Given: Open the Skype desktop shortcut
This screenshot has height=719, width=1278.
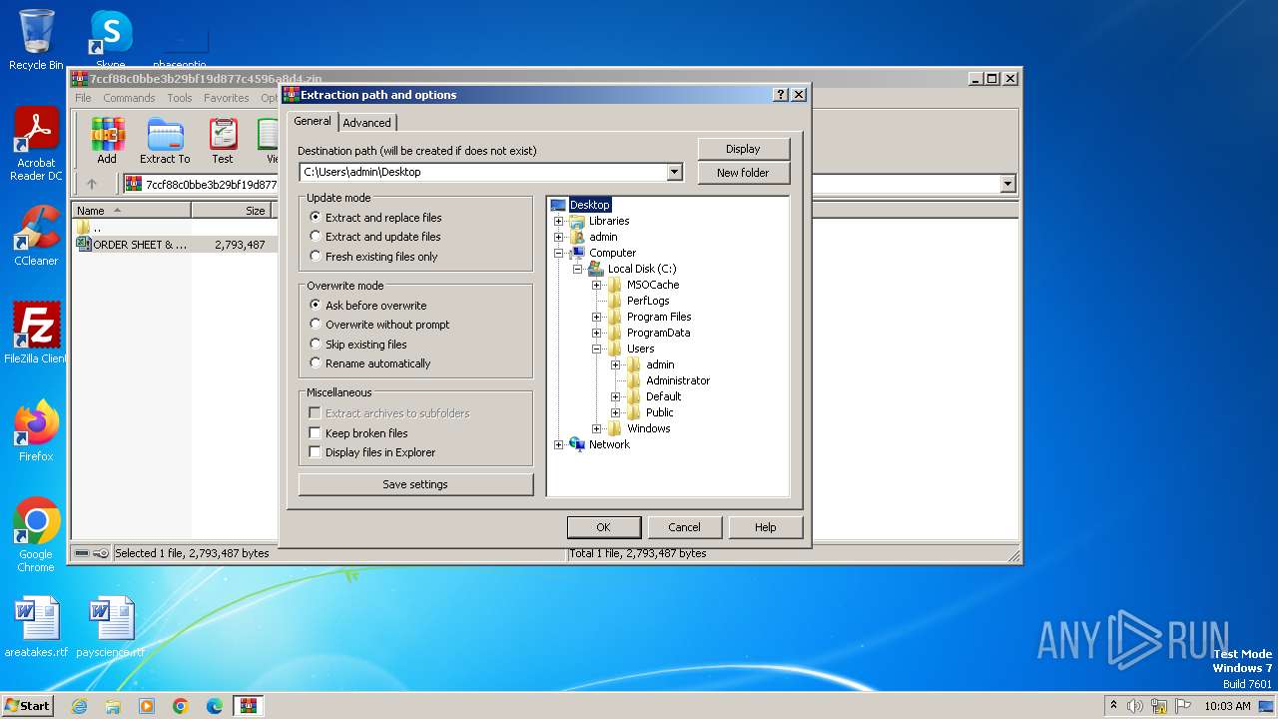Looking at the screenshot, I should coord(110,40).
